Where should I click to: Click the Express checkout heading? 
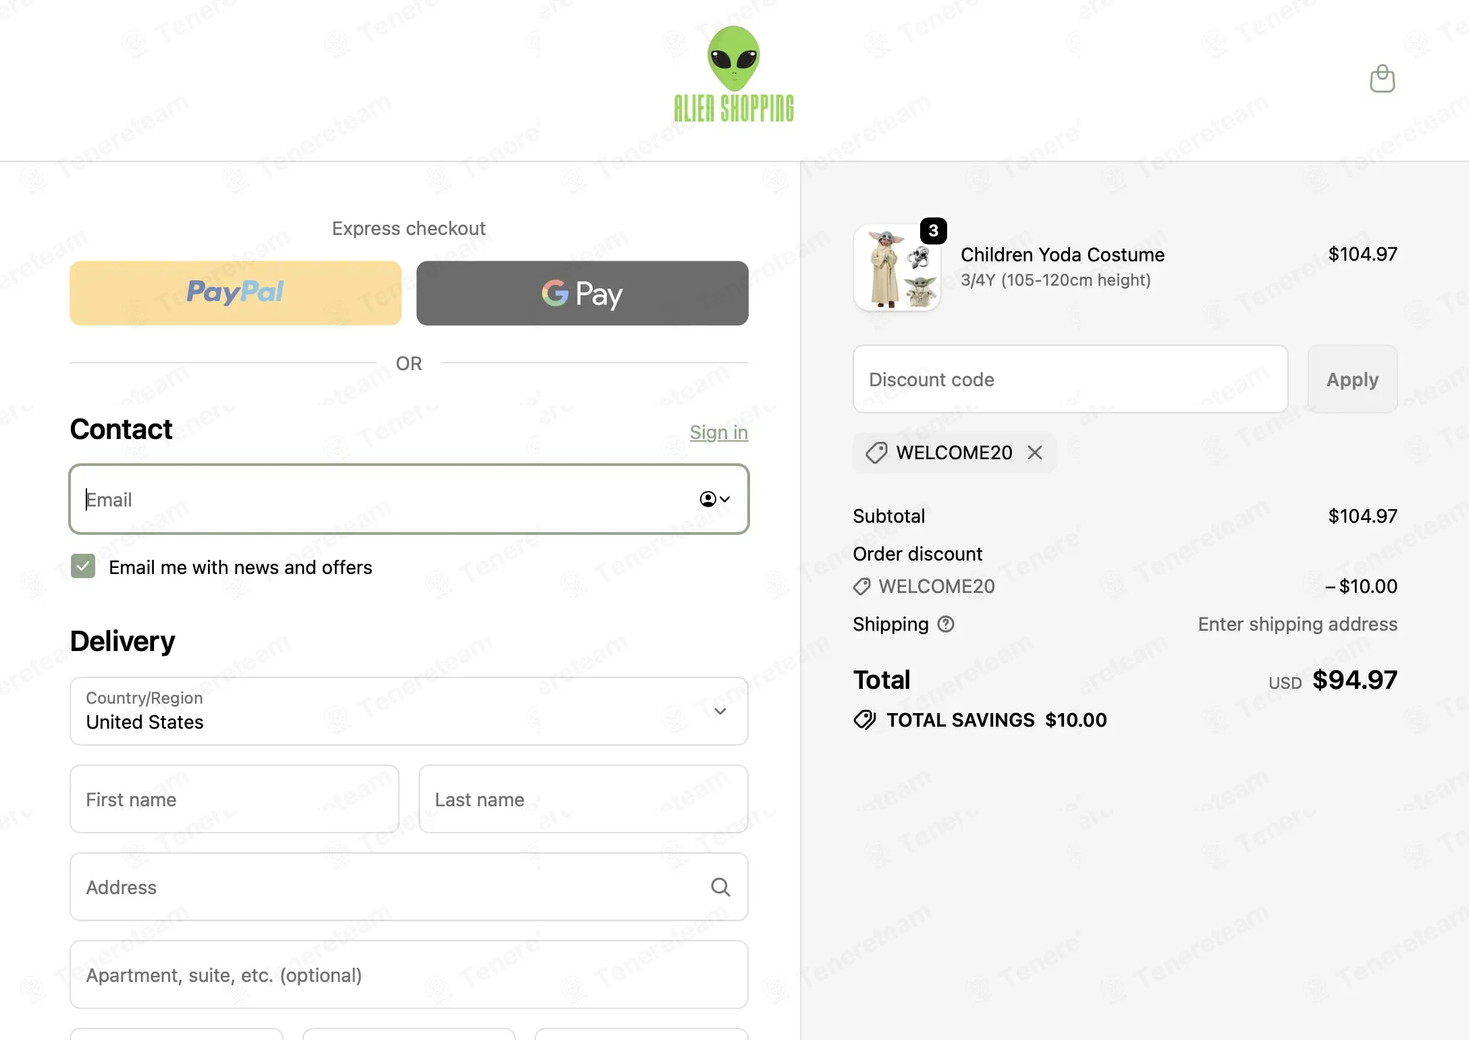408,228
